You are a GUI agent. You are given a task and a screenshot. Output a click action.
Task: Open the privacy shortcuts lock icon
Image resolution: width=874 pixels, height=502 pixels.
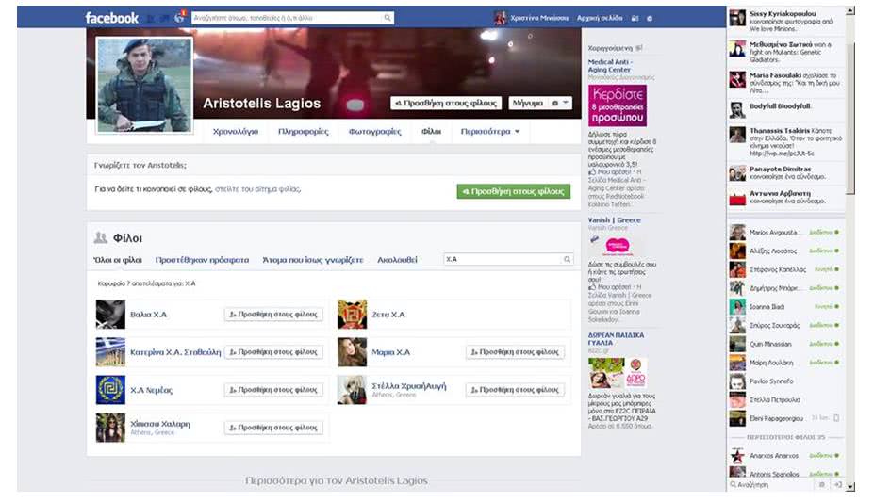(x=635, y=19)
